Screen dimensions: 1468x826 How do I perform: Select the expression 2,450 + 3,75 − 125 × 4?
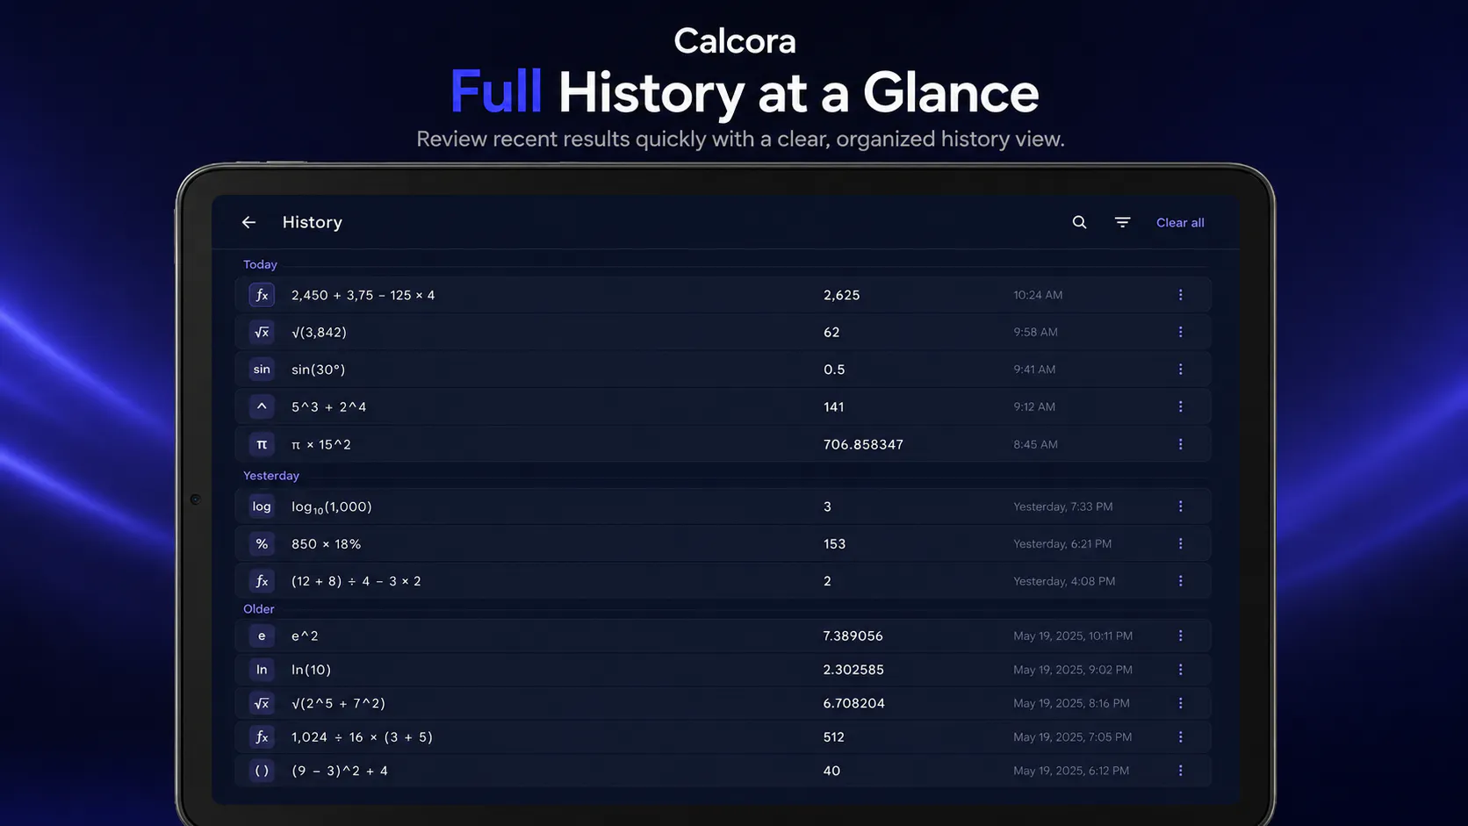click(x=363, y=295)
